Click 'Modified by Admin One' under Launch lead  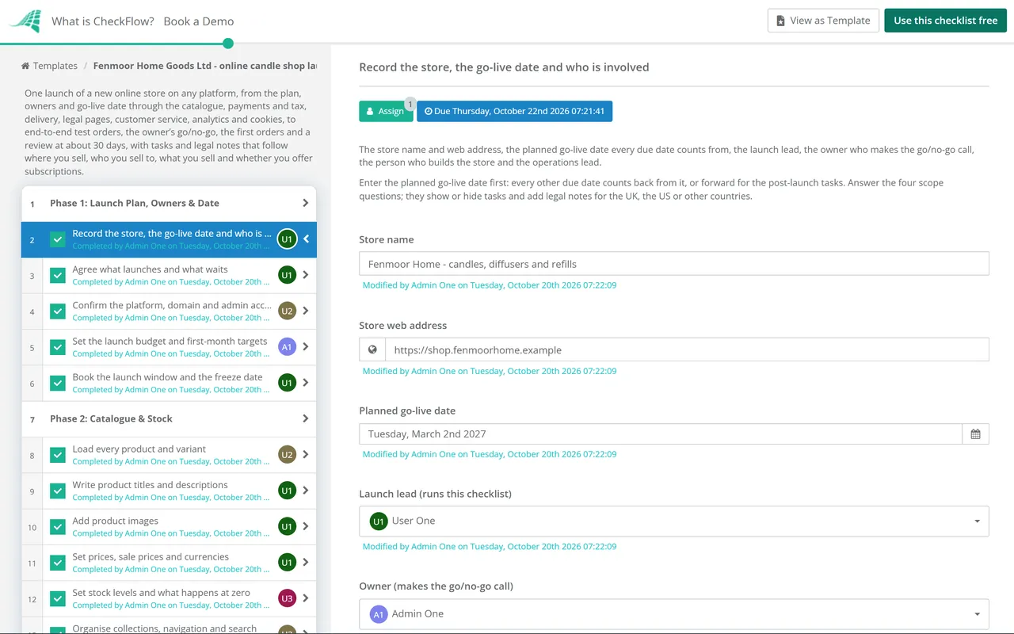tap(490, 546)
